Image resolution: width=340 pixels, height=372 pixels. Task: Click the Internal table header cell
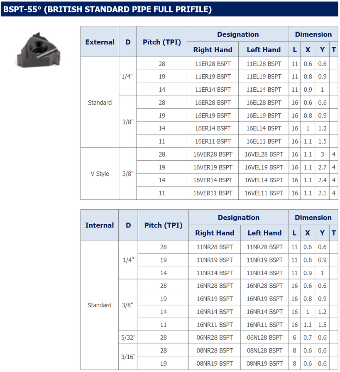(x=99, y=225)
